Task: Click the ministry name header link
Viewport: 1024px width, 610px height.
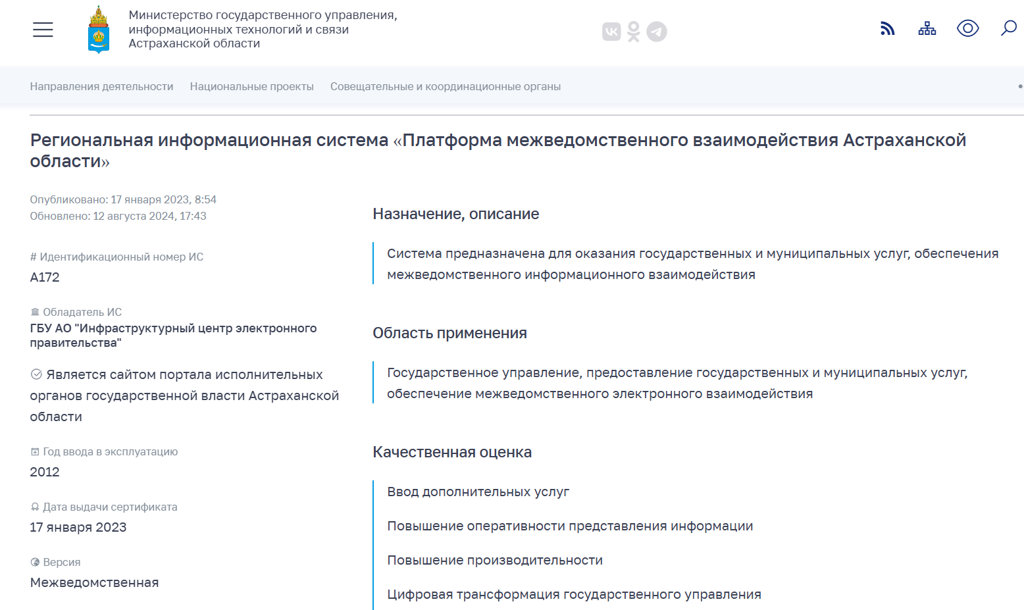Action: click(263, 29)
